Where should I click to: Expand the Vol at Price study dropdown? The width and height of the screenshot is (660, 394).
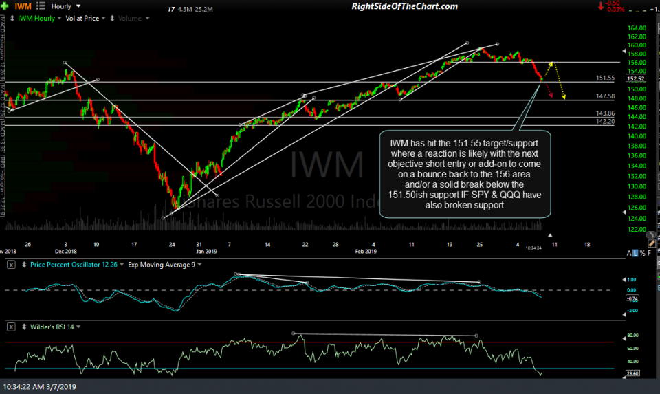click(104, 18)
